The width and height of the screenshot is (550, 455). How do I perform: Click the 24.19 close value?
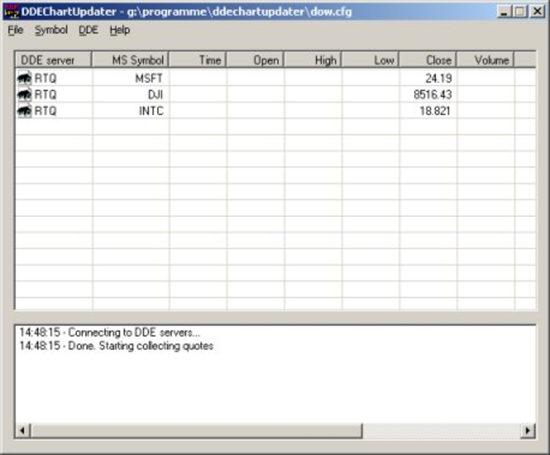point(438,78)
